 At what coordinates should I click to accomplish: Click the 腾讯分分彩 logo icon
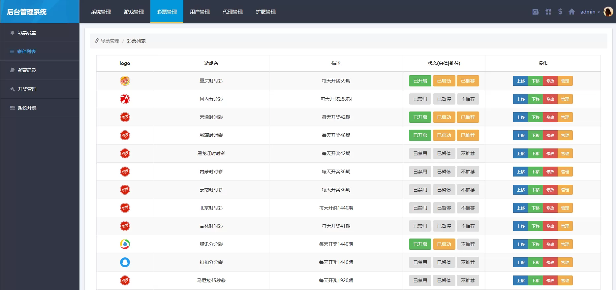(125, 244)
